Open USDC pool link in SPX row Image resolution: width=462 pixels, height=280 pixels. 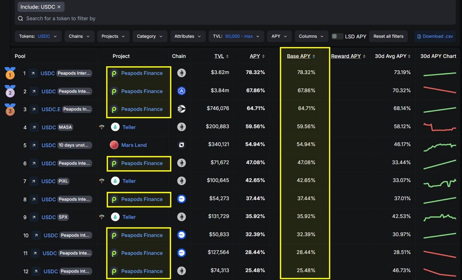pos(49,217)
